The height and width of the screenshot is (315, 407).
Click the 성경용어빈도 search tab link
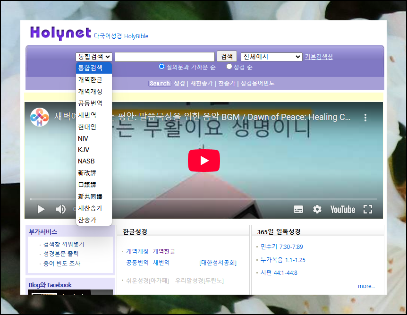click(257, 84)
